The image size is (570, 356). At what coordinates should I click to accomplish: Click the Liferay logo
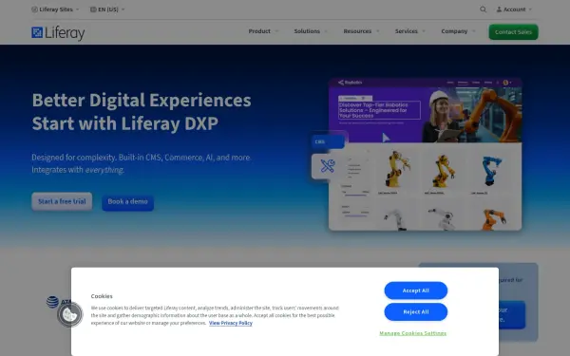coord(58,32)
